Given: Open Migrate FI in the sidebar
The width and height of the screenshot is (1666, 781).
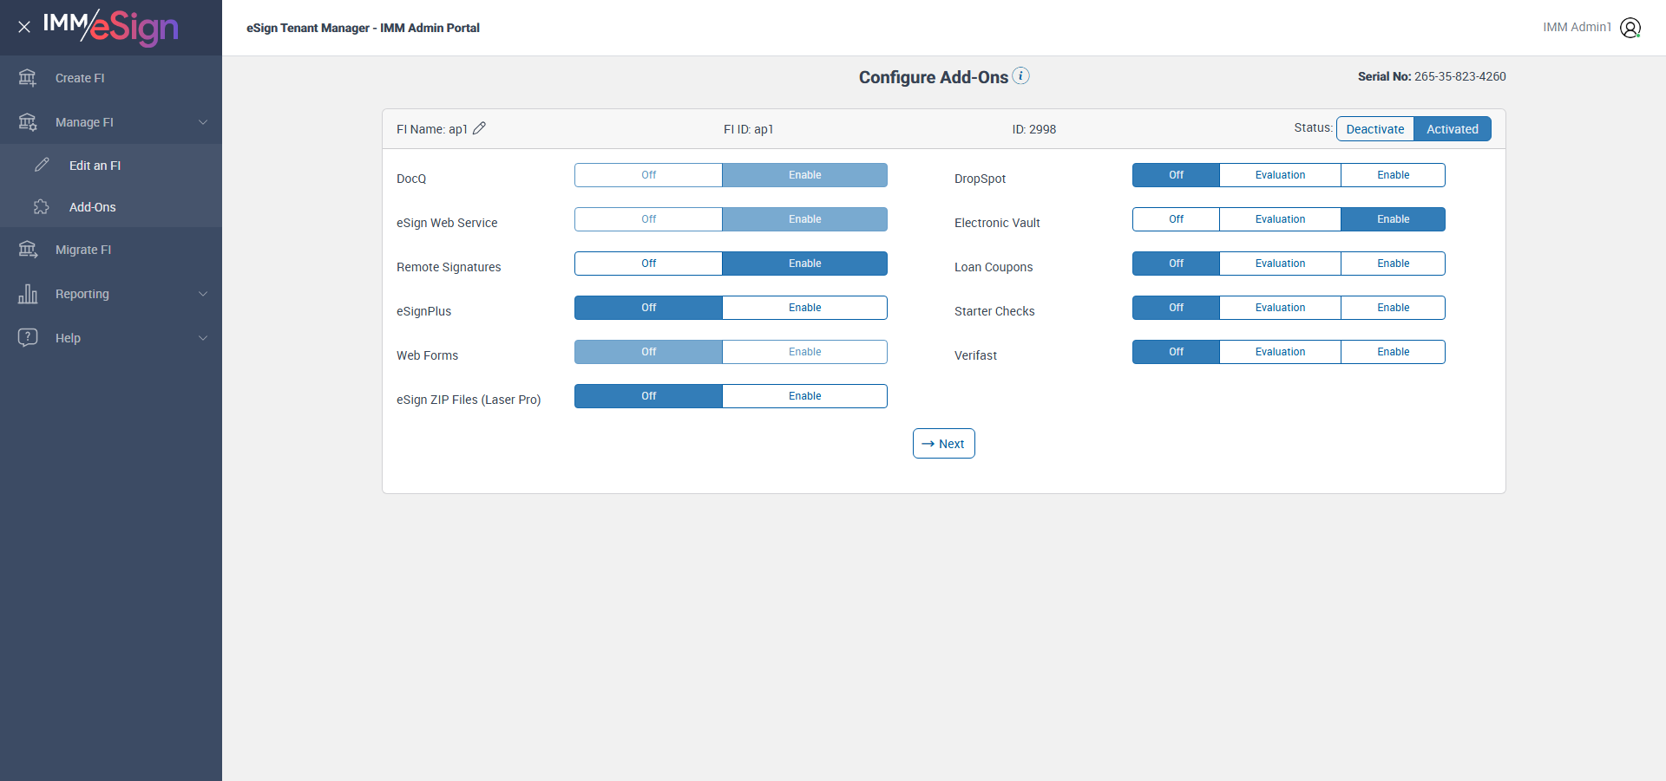Looking at the screenshot, I should tap(111, 250).
